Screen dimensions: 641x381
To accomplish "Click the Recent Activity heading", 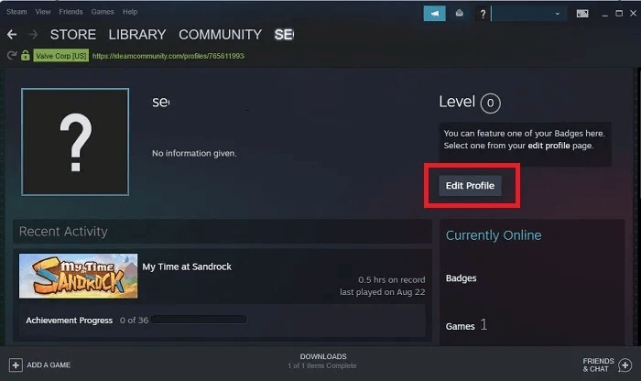I will (63, 232).
